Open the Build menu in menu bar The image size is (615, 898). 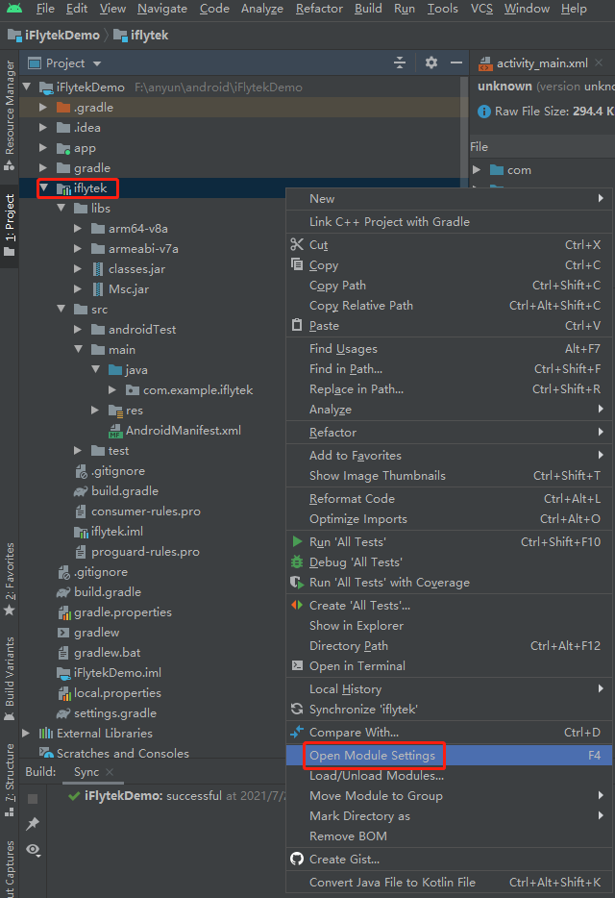coord(368,9)
